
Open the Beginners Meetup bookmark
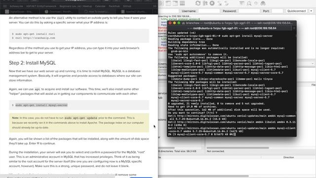point(76,6)
